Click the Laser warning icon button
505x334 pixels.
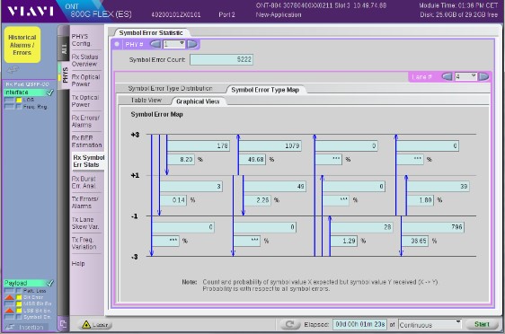[95, 324]
